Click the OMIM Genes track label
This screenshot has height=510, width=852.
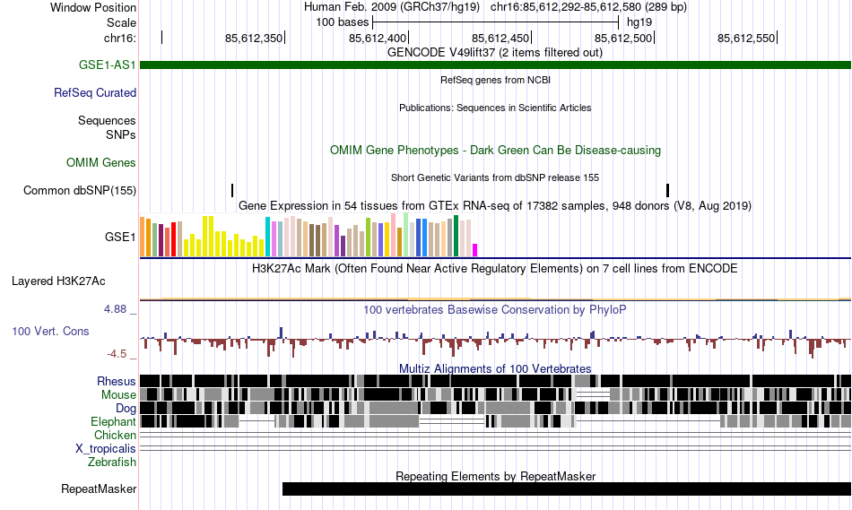click(x=101, y=162)
